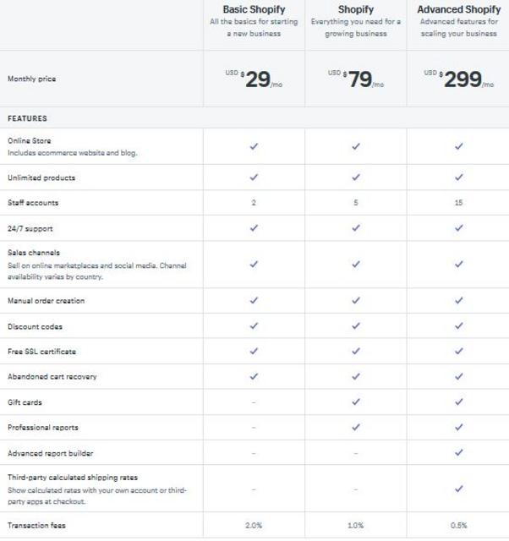
Task: Click Unlimited products checkmark under Advanced Shopify
Action: [458, 178]
